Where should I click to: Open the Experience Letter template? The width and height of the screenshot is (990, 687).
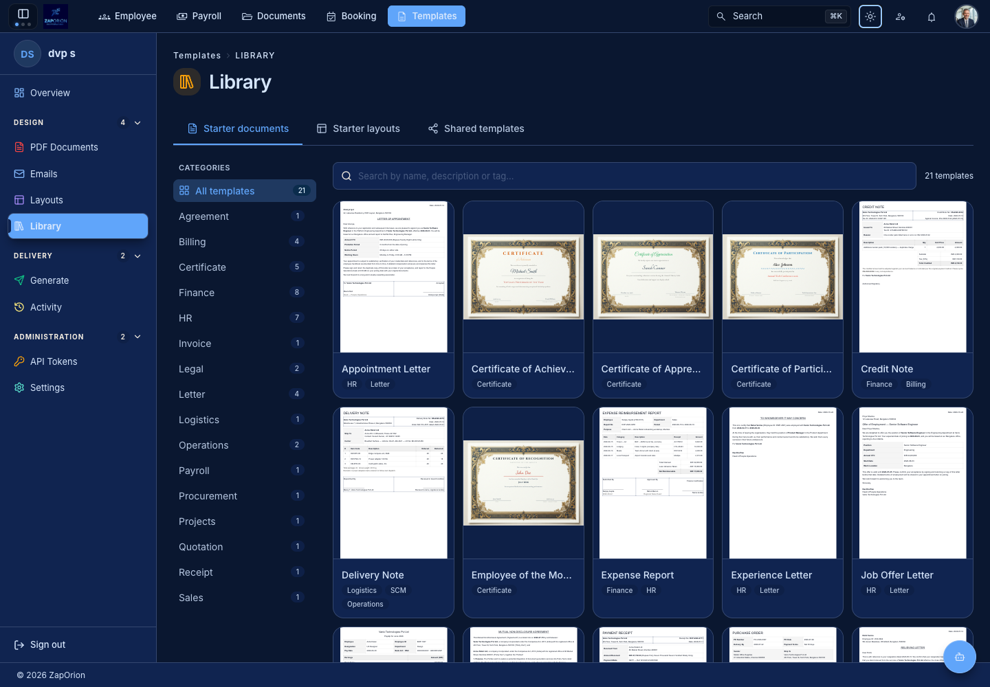point(782,513)
